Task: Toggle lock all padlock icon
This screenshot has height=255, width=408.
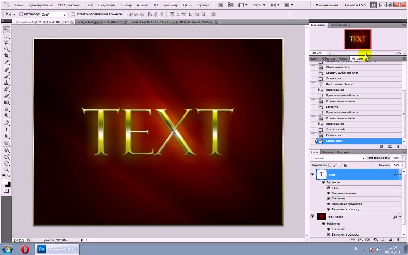Action: click(x=345, y=165)
